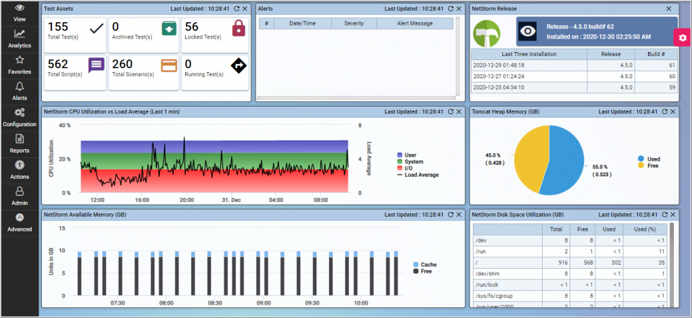Click the green NetStorm hammer logo
The height and width of the screenshot is (318, 692).
[487, 34]
